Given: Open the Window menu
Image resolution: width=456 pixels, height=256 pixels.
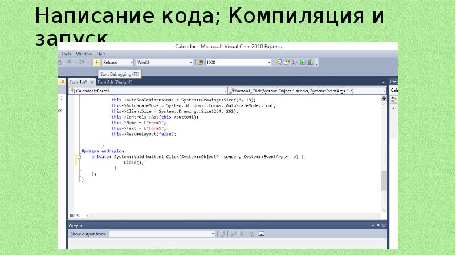Looking at the screenshot, I should click(x=84, y=54).
